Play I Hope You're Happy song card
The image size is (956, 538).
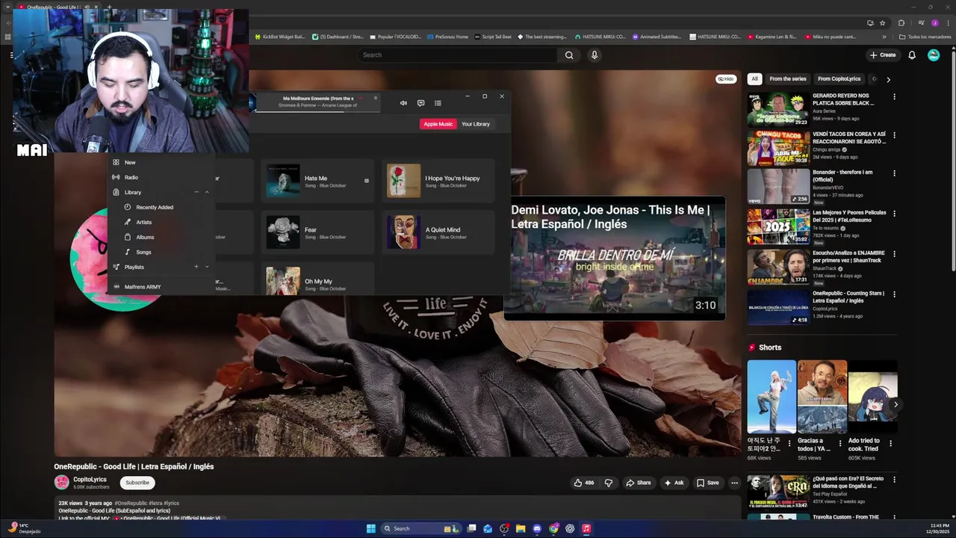click(438, 182)
